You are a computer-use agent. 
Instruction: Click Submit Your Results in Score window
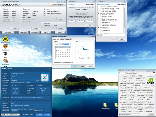coord(81,13)
